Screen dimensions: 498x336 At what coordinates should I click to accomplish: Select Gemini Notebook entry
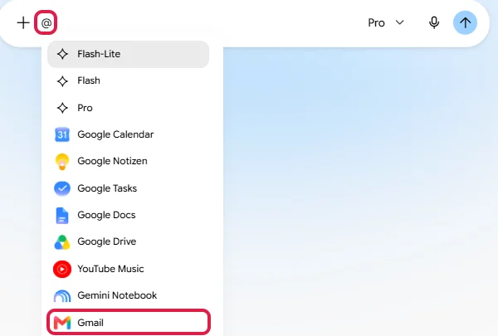click(129, 295)
